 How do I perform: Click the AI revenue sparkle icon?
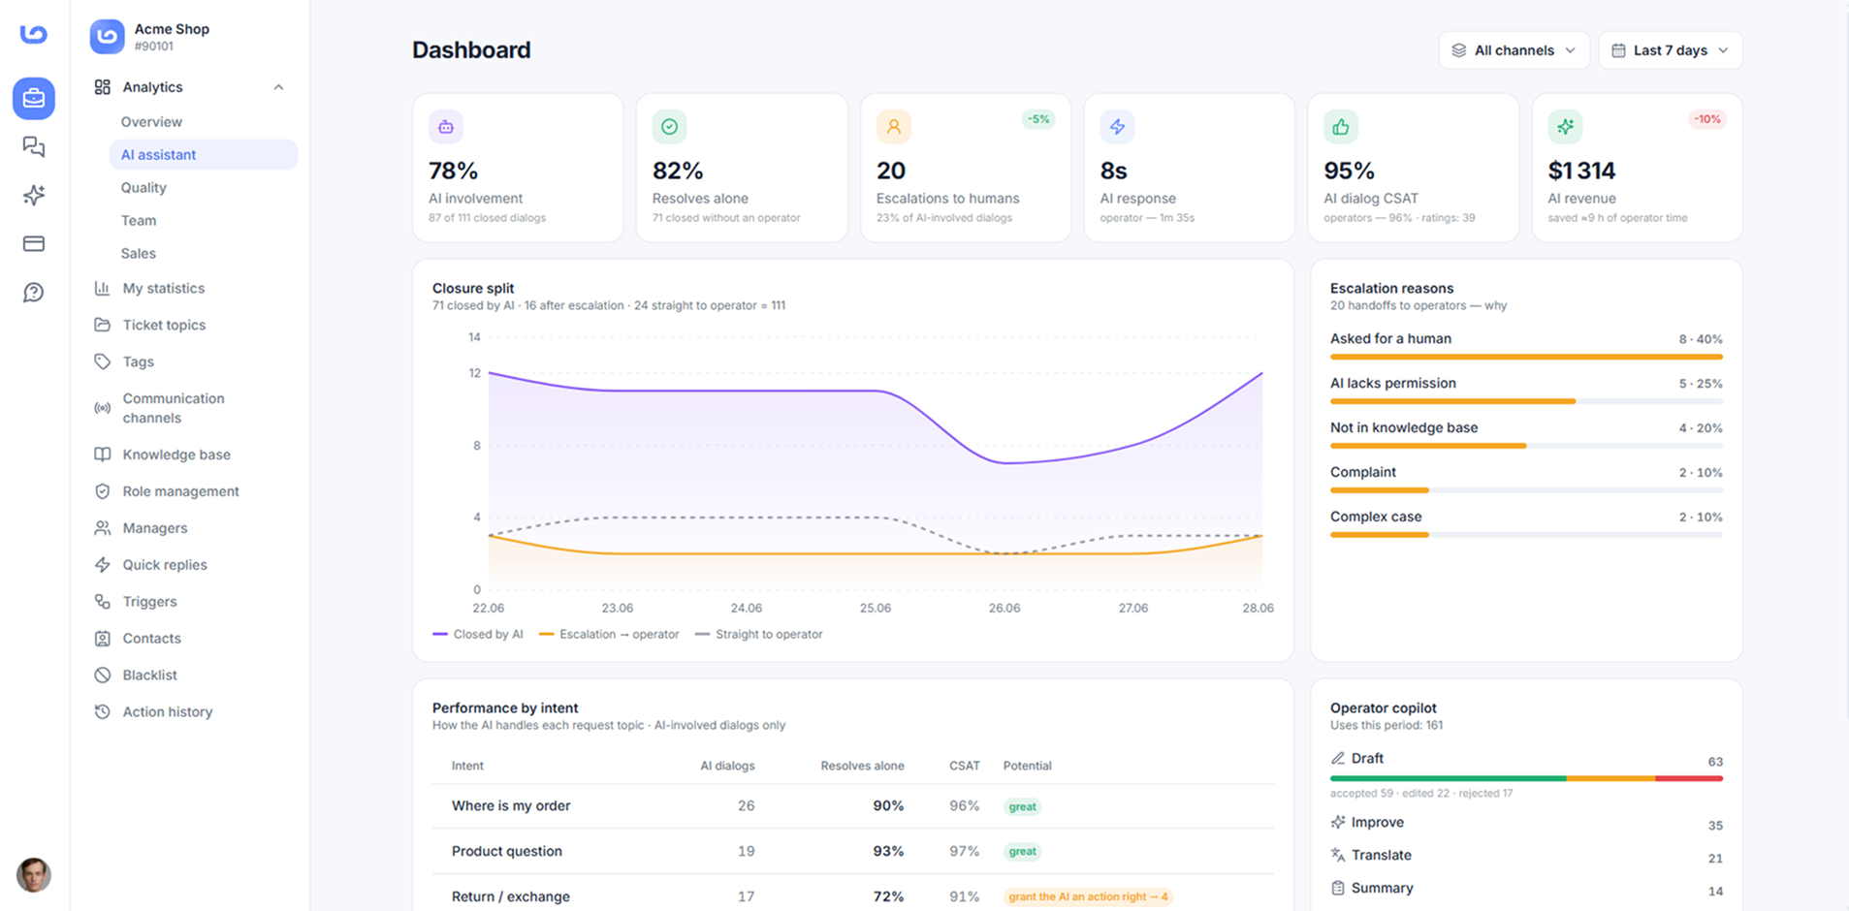pyautogui.click(x=1565, y=127)
